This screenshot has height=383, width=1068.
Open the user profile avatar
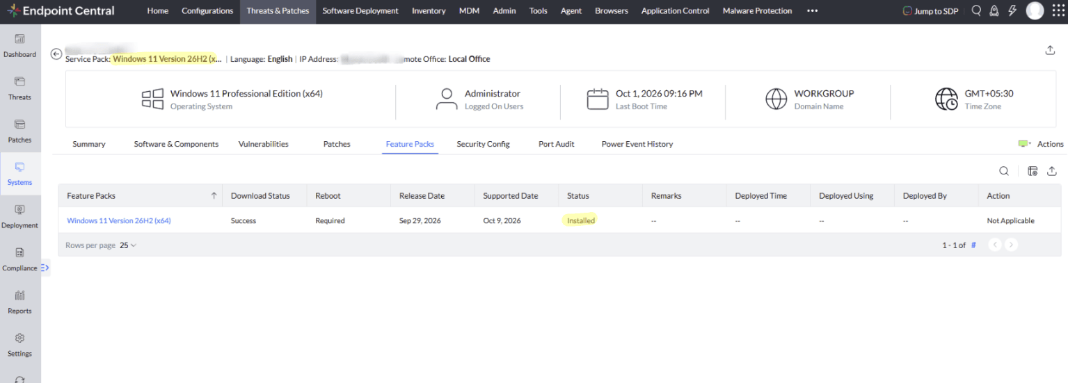(1035, 10)
